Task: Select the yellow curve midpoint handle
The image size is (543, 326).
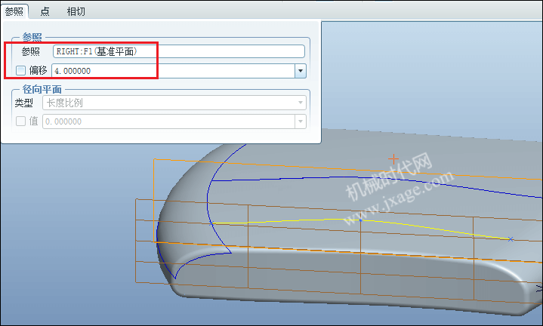Action: coord(360,220)
